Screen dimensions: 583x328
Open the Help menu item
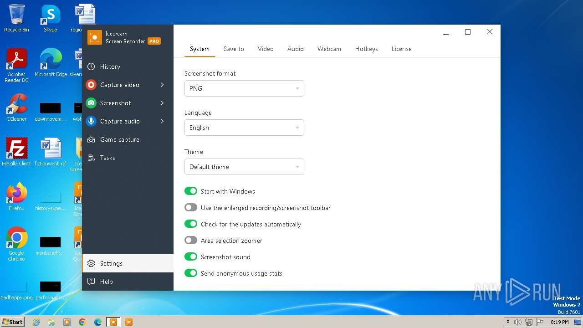pos(128,282)
